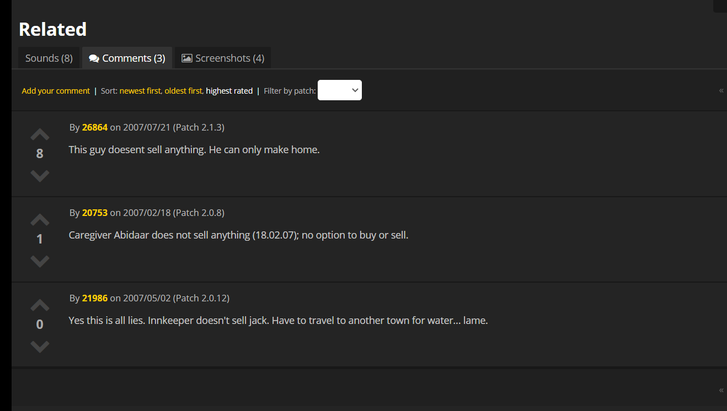Open the Filter by patch dropdown
The image size is (727, 411).
click(x=340, y=90)
